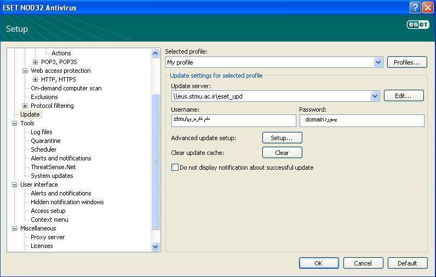Clear the update cache with Clear button
The height and width of the screenshot is (277, 436).
tap(282, 153)
